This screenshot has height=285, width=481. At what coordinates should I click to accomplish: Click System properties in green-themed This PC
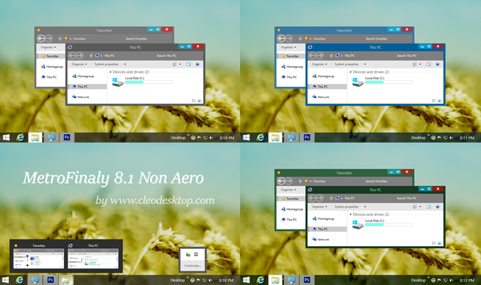[346, 207]
